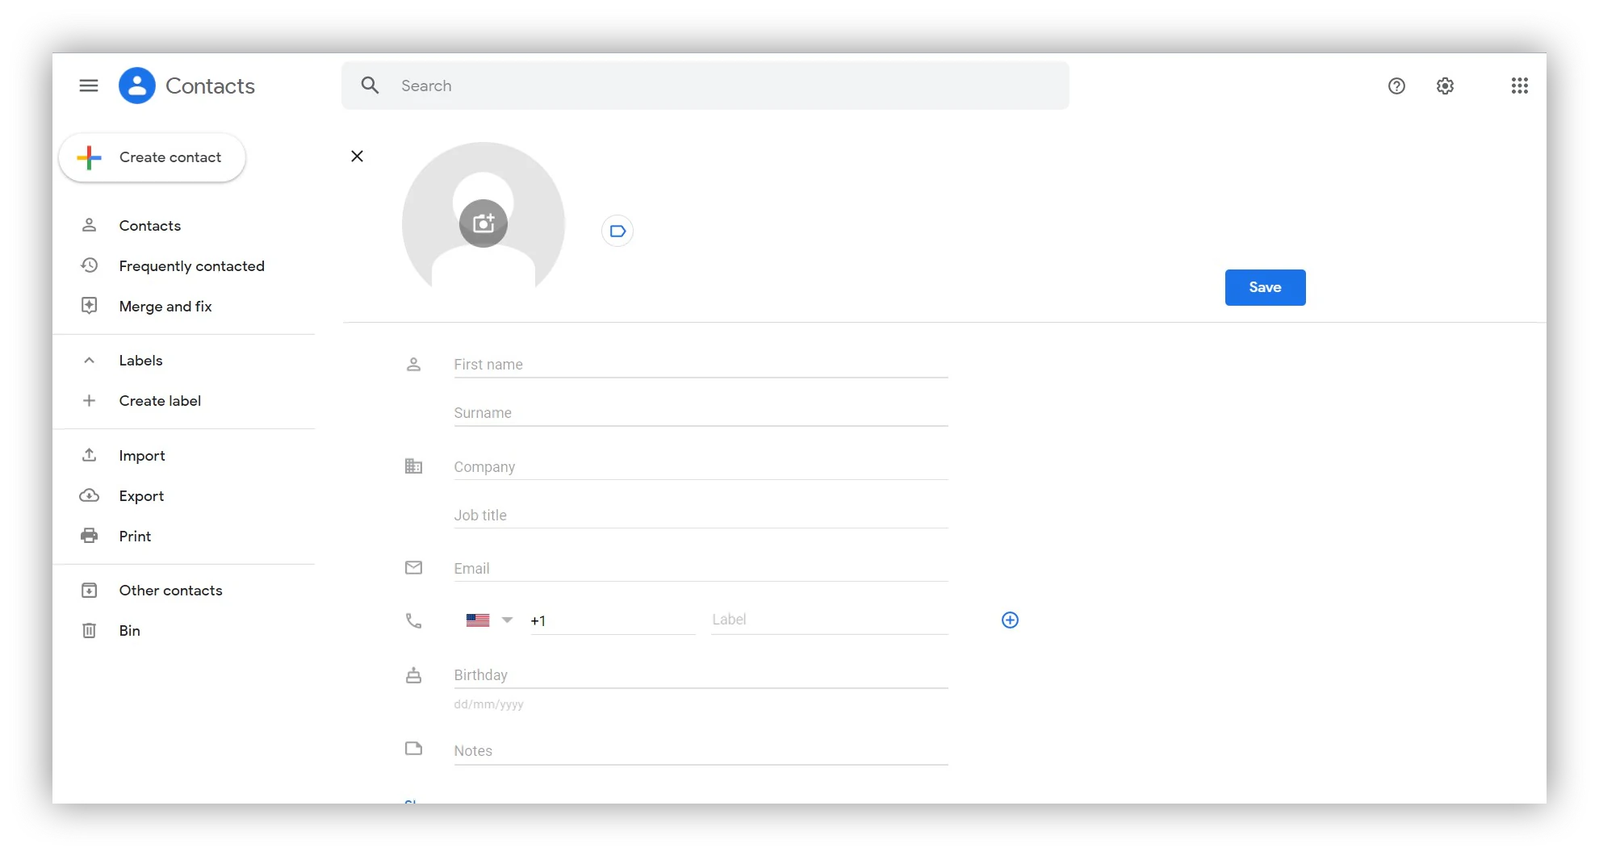
Task: Click the Surname field
Action: [701, 413]
